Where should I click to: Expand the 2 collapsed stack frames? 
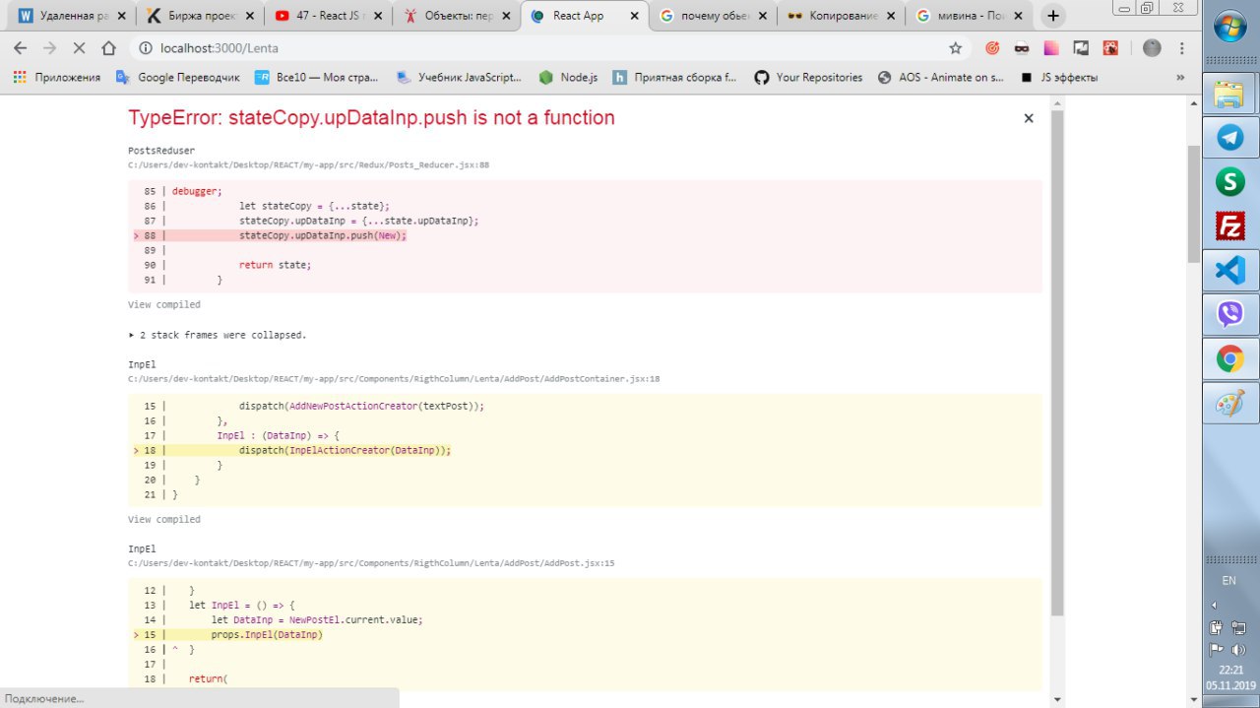coord(218,335)
